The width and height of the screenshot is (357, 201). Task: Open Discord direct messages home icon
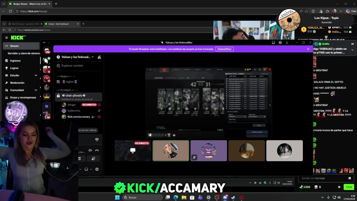pos(47,50)
